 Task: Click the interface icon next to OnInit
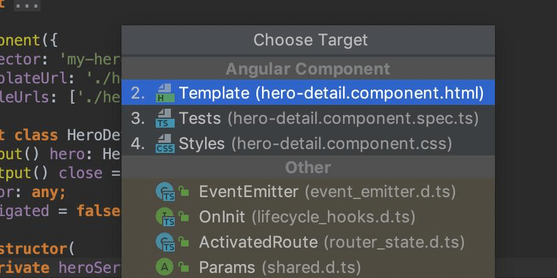pyautogui.click(x=165, y=217)
